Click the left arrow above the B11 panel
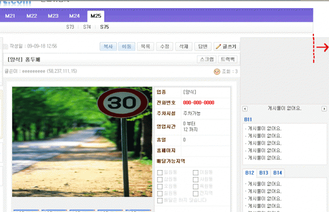Image resolution: width=329 pixels, height=212 pixels. point(245,109)
